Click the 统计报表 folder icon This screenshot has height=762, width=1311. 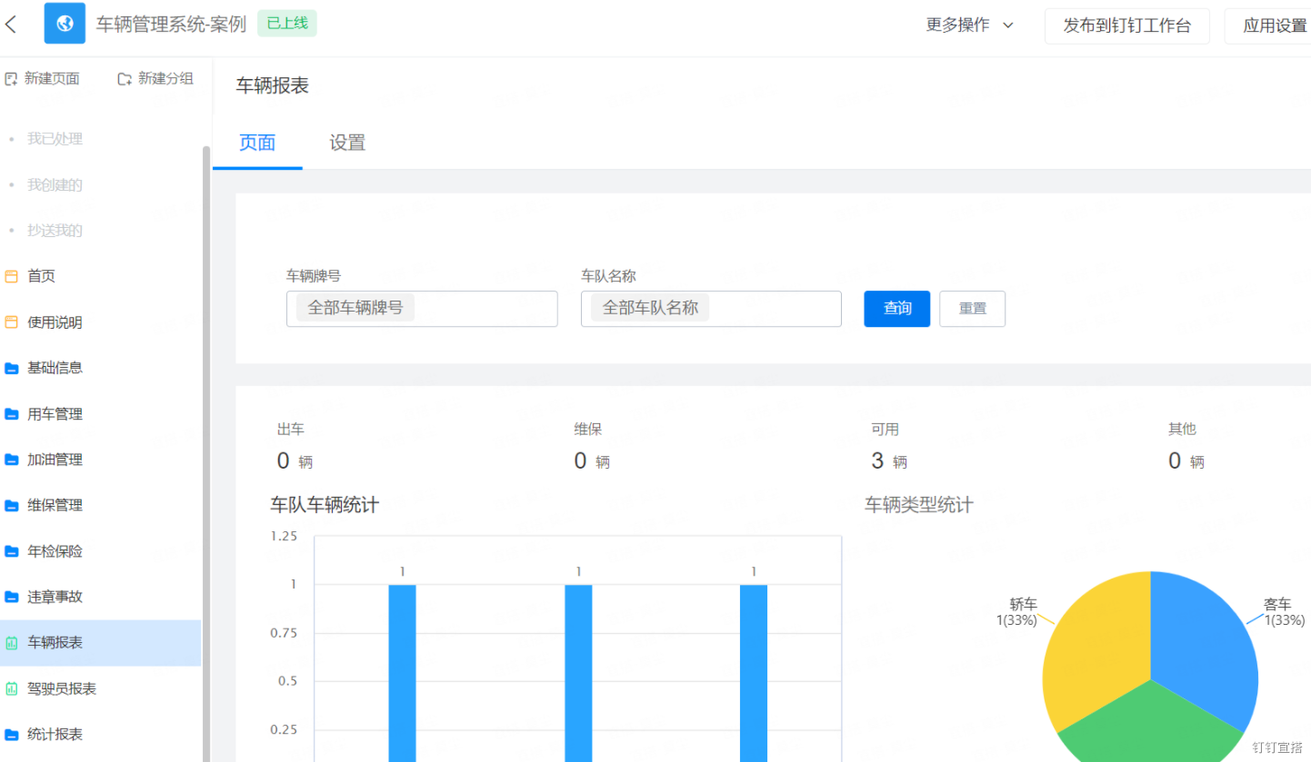pos(12,734)
